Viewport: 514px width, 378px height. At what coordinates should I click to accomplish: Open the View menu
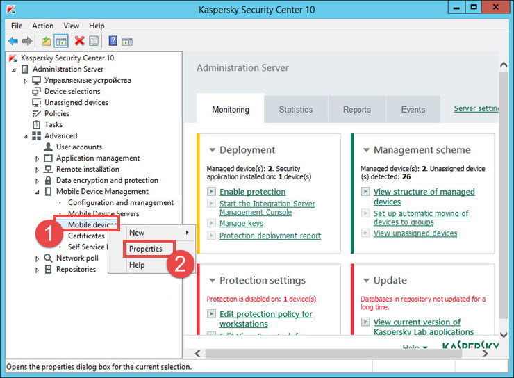click(x=71, y=26)
